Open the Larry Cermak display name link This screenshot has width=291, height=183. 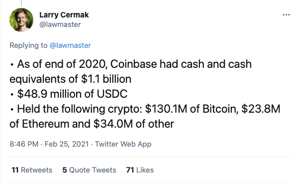pyautogui.click(x=64, y=15)
